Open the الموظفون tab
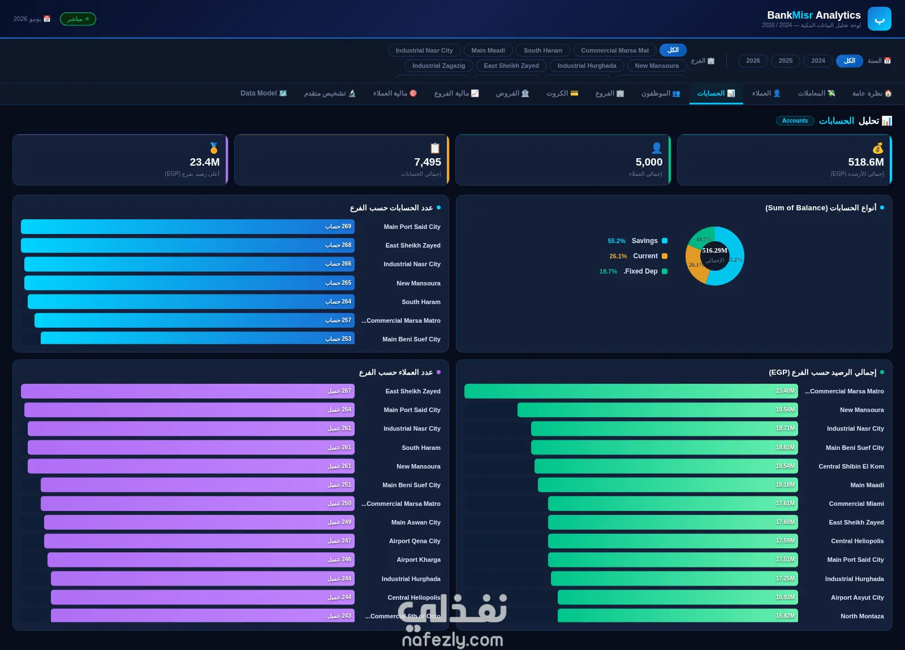The width and height of the screenshot is (905, 650). point(661,93)
